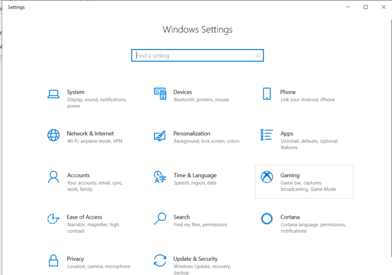Image resolution: width=392 pixels, height=275 pixels.
Task: Minimize the Settings window
Action: (348, 7)
